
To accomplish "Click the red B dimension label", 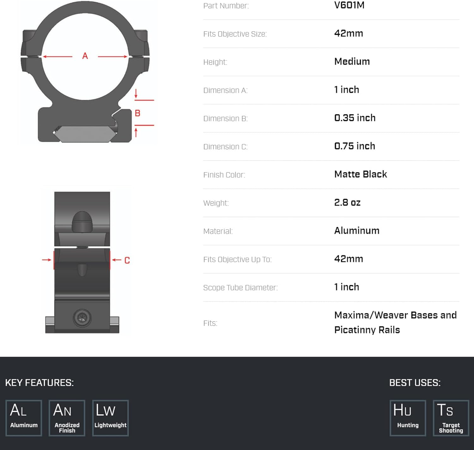I will coord(137,113).
